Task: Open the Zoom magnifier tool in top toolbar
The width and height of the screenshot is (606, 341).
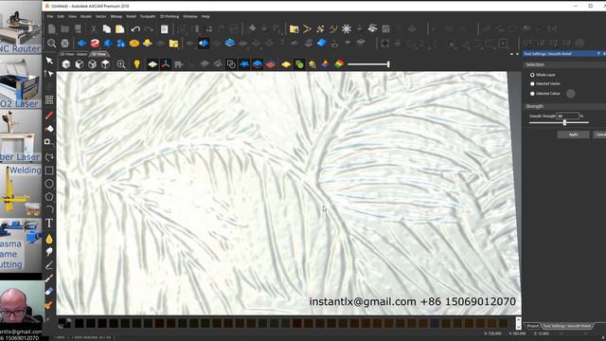Action: [x=51, y=44]
